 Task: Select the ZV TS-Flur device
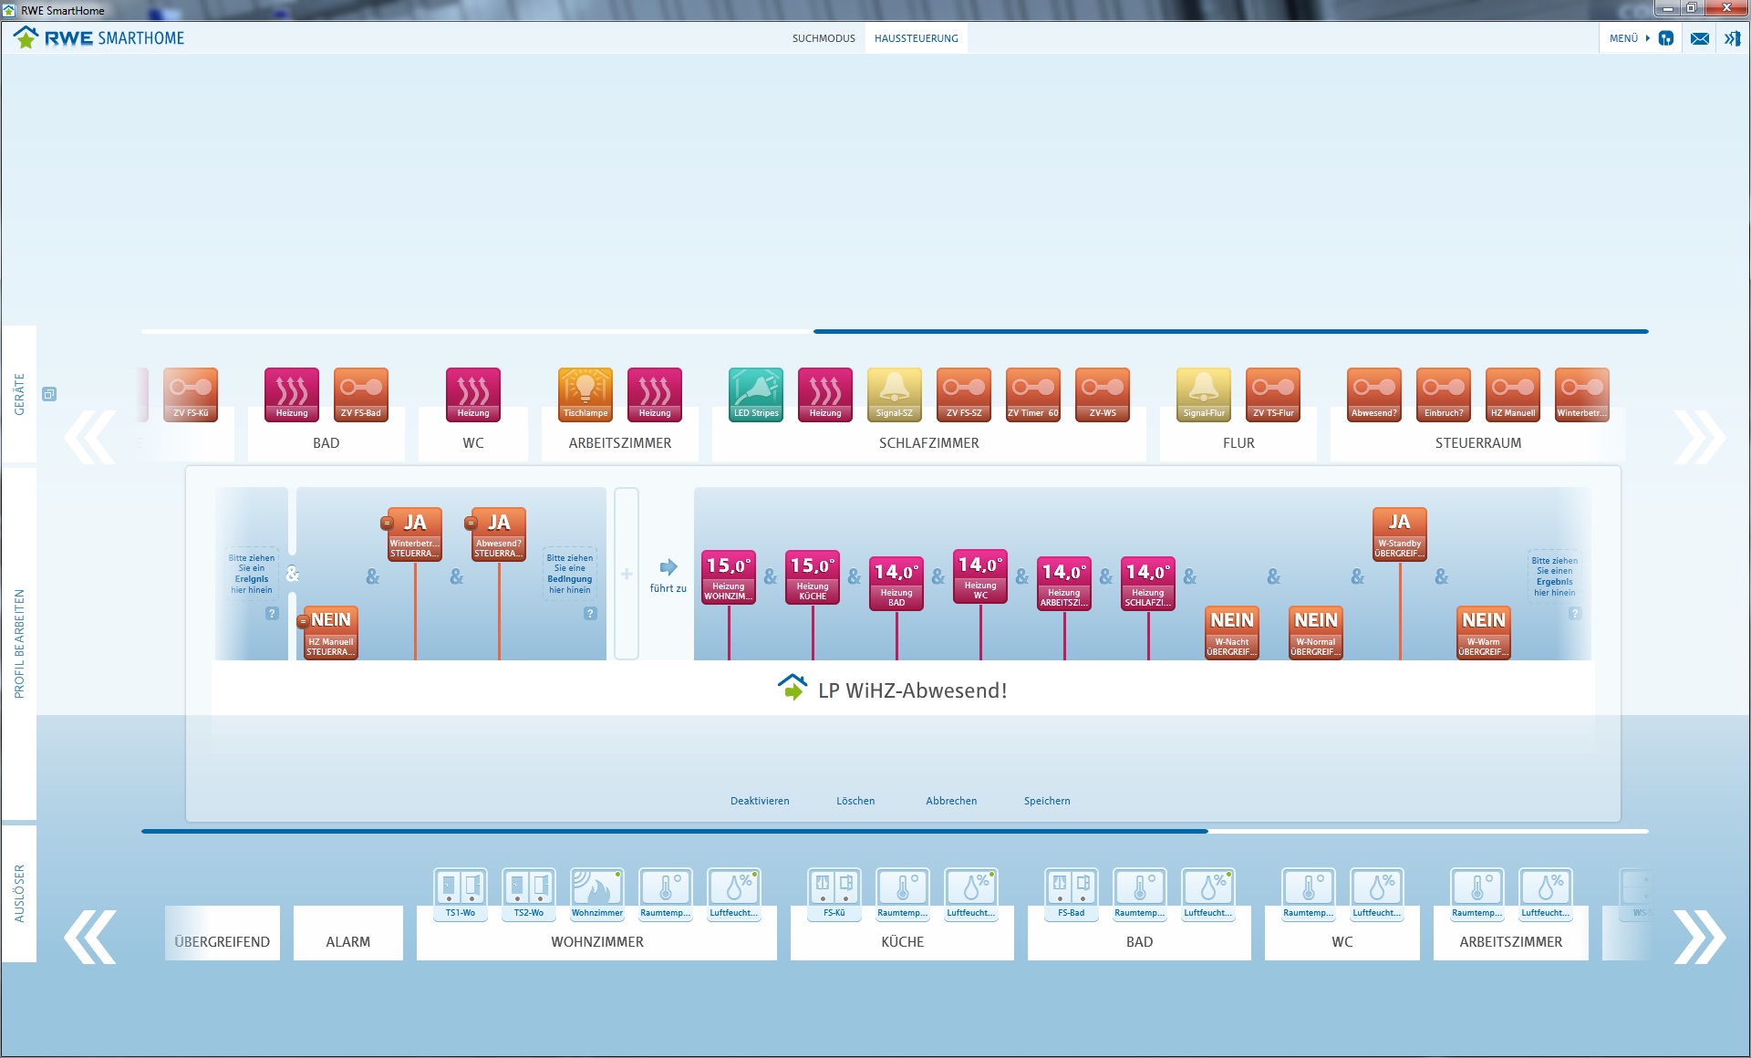pyautogui.click(x=1273, y=394)
